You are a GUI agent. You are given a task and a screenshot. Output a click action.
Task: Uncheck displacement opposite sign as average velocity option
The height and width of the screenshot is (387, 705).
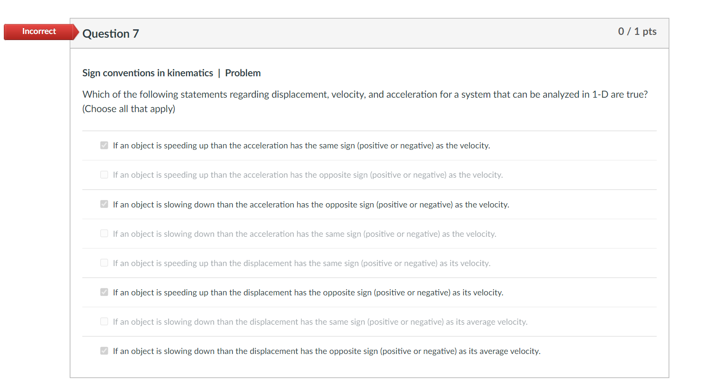click(x=104, y=351)
